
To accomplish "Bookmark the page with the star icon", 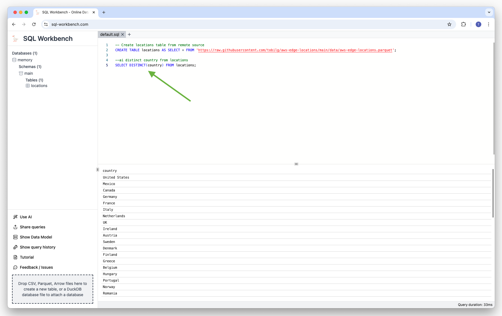I will pos(449,24).
